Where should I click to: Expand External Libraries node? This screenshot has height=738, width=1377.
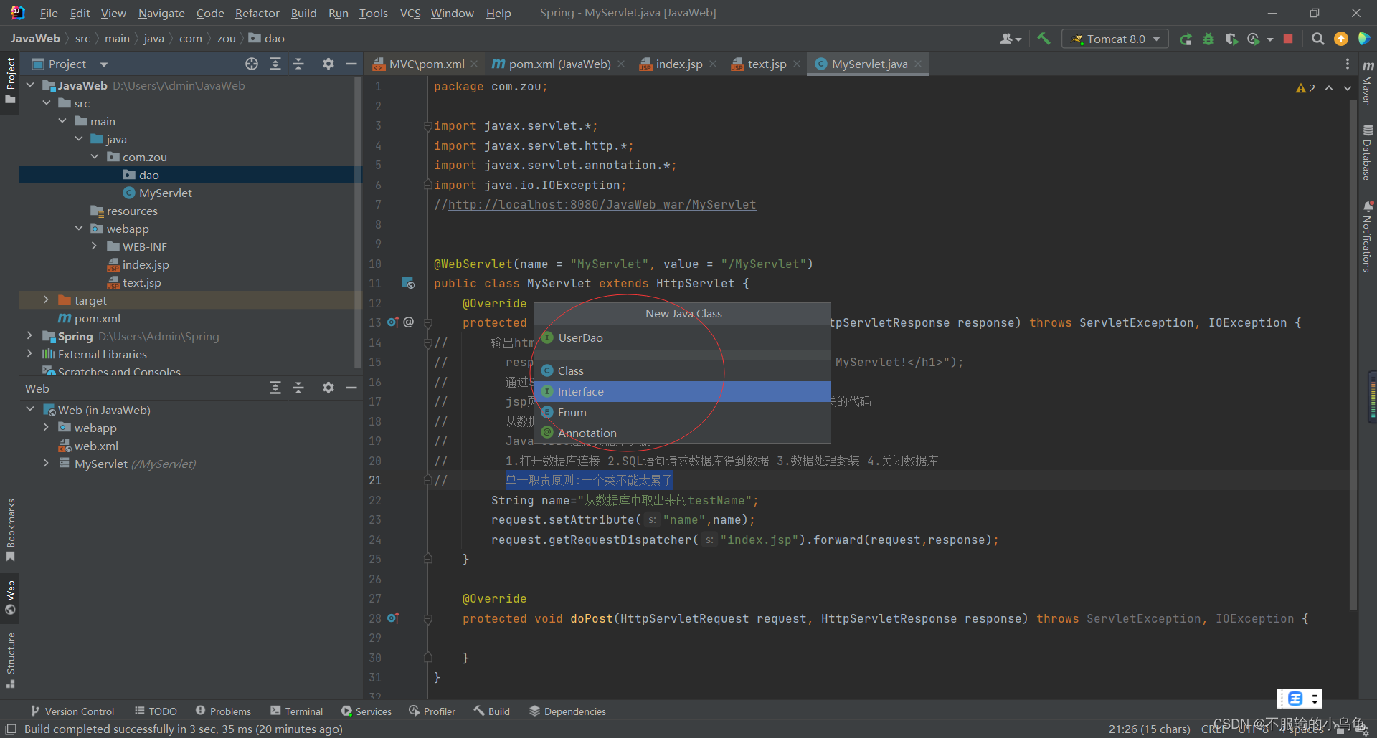point(29,354)
